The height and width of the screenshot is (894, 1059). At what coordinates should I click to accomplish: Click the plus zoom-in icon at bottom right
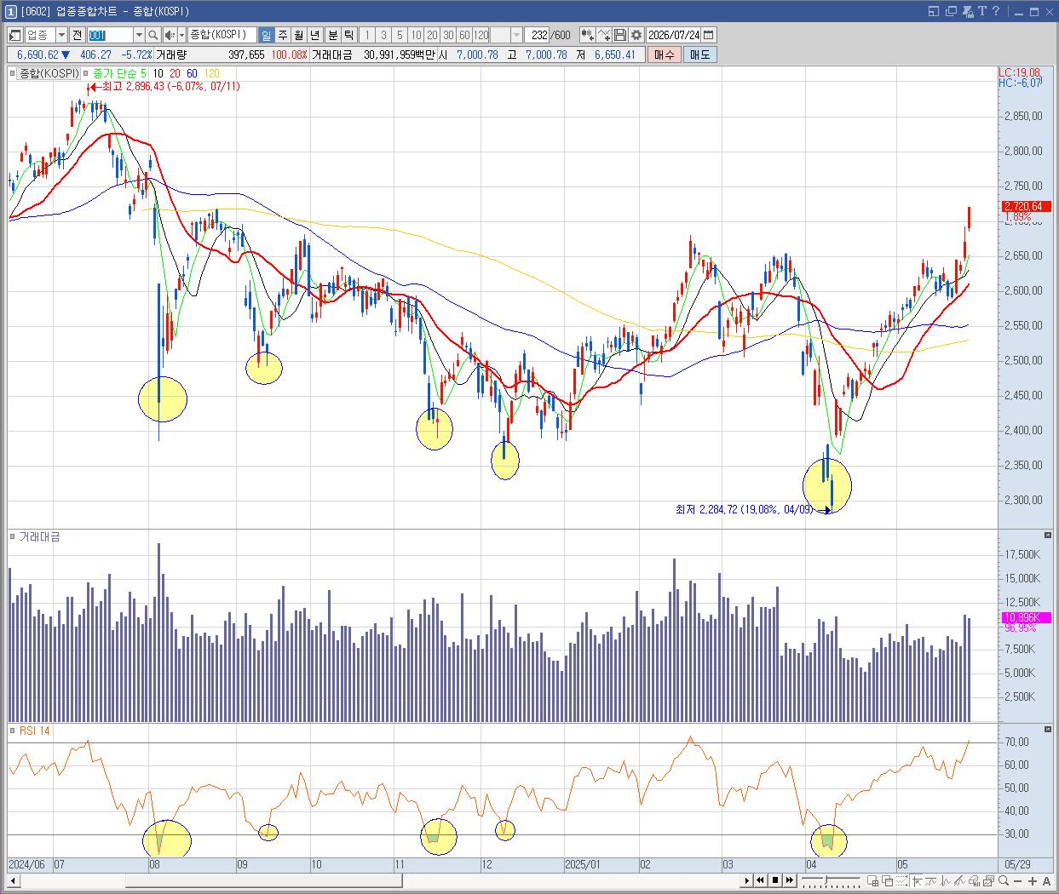click(1032, 880)
